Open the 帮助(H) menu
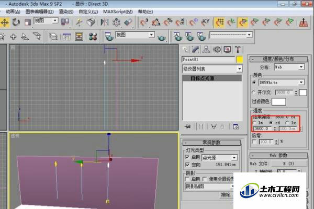The width and height of the screenshot is (314, 209). [x=145, y=11]
